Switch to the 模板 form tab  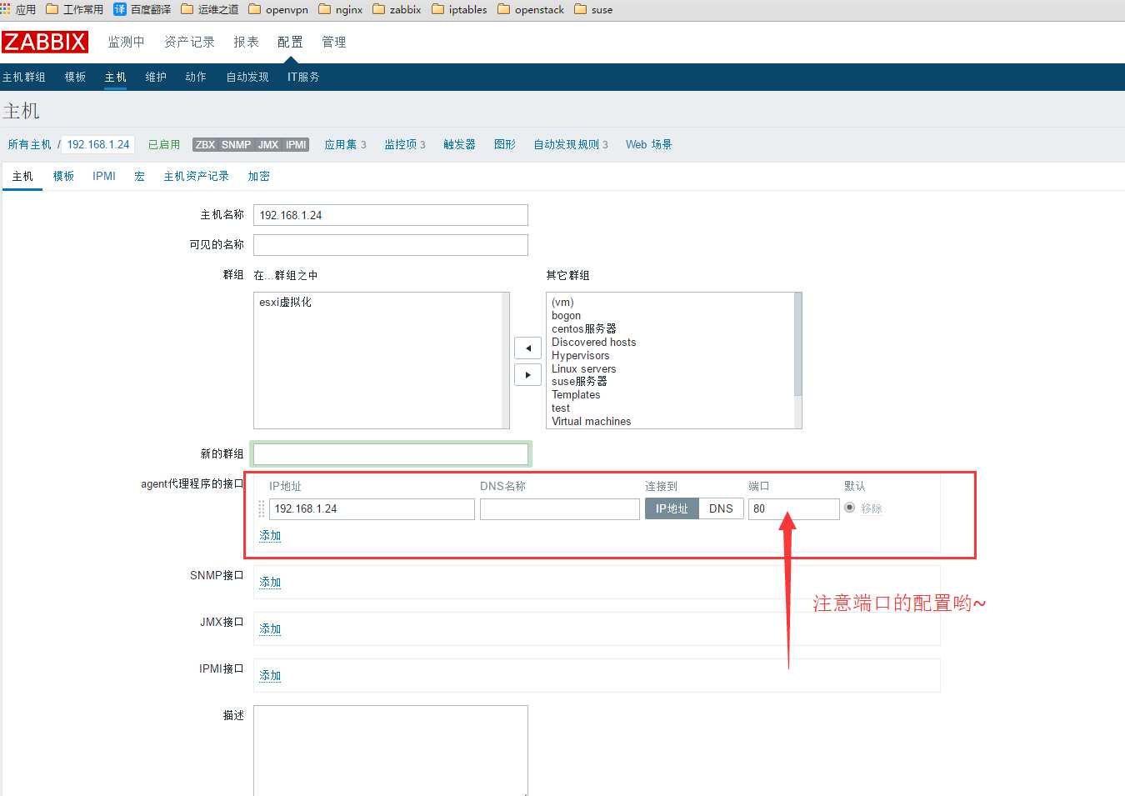click(x=63, y=176)
